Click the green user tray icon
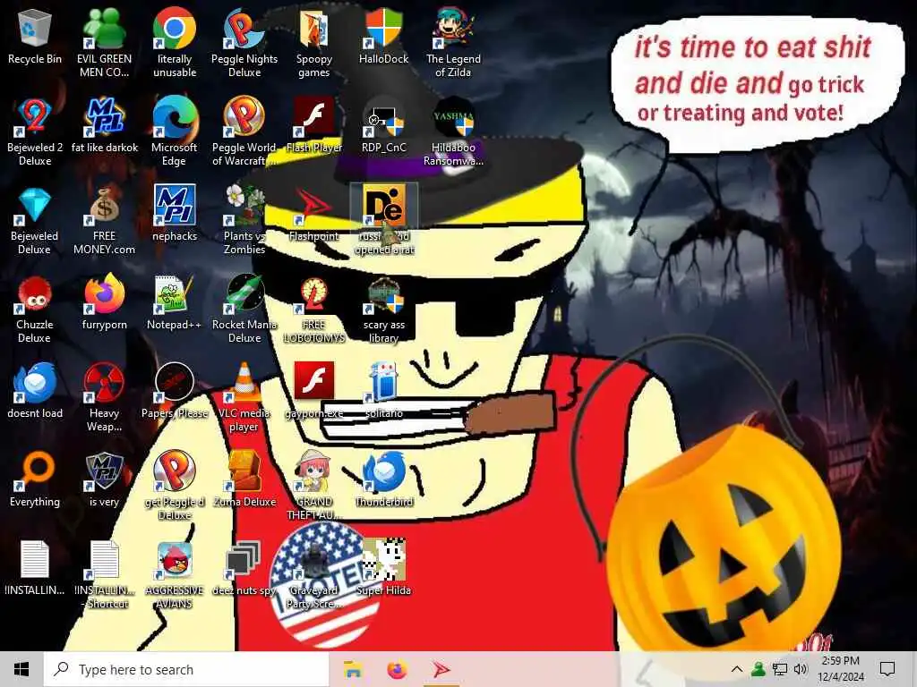Image resolution: width=917 pixels, height=687 pixels. pos(758,669)
